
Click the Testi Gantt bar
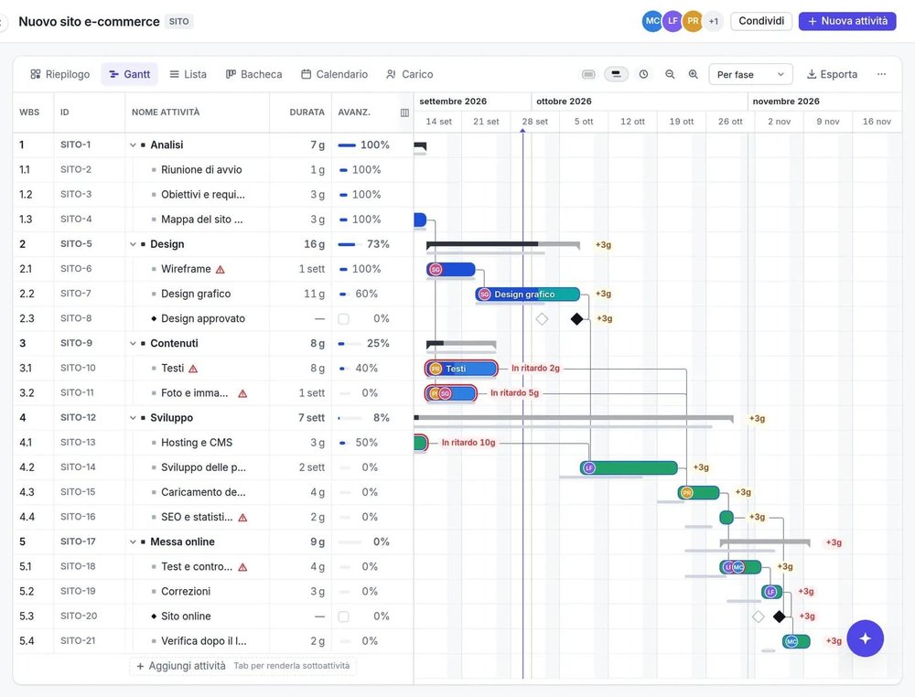click(461, 369)
